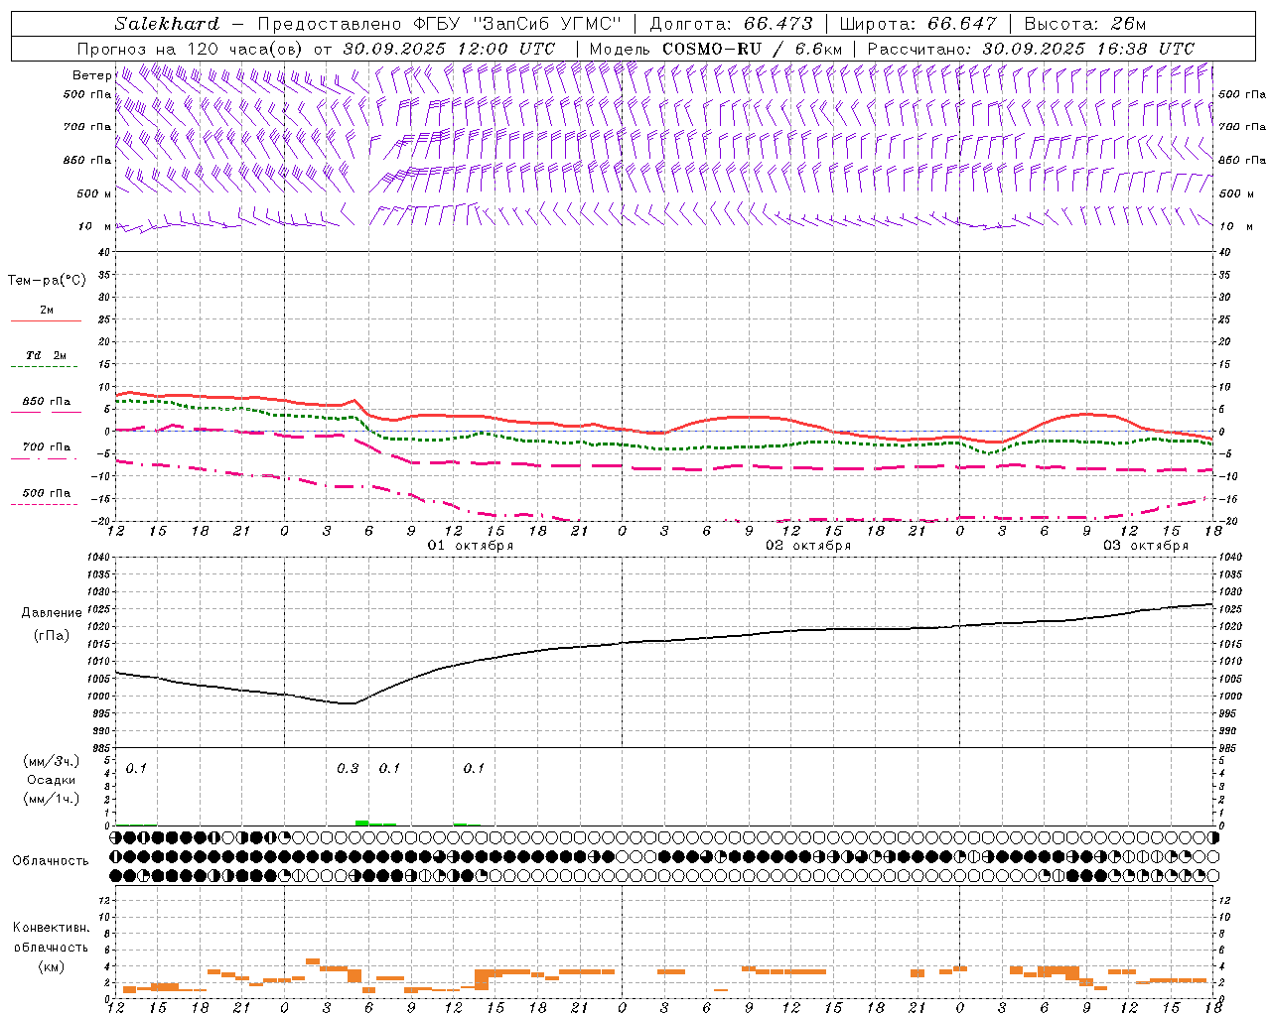Click 'Рассчитано: 30.09.2025 16:38 UTC' timestamp
The width and height of the screenshot is (1271, 1016).
point(1031,49)
